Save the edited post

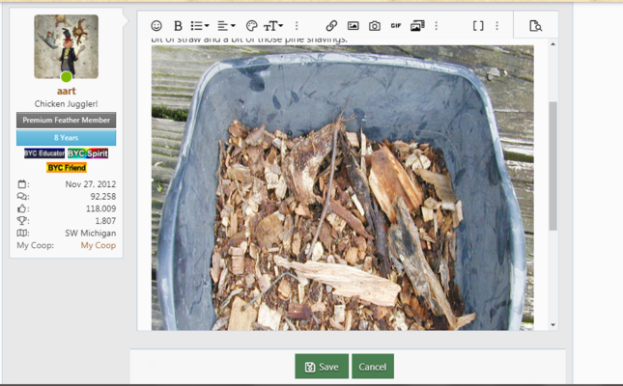click(322, 367)
